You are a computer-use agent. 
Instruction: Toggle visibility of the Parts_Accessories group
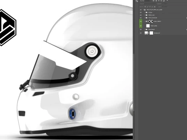141,18
